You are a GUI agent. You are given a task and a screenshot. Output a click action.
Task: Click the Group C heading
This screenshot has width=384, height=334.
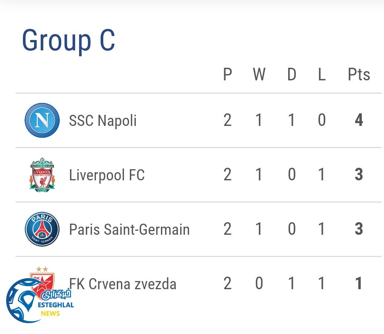point(68,40)
